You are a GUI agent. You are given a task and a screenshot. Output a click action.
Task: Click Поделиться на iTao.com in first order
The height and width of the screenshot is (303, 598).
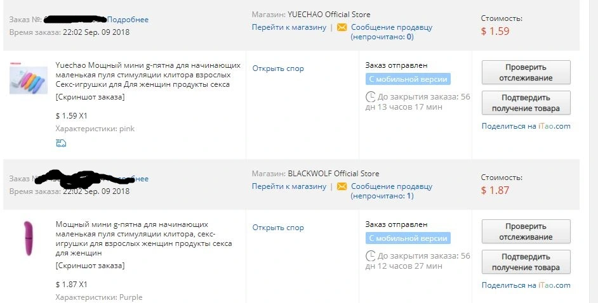click(526, 126)
